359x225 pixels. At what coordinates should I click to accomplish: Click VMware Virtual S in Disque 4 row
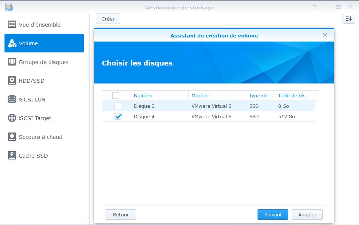click(x=212, y=116)
